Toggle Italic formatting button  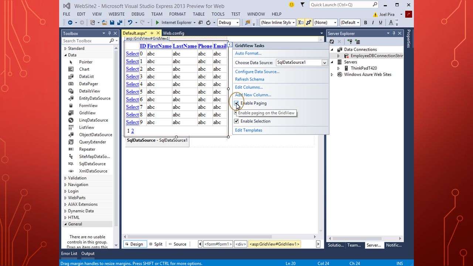372,23
